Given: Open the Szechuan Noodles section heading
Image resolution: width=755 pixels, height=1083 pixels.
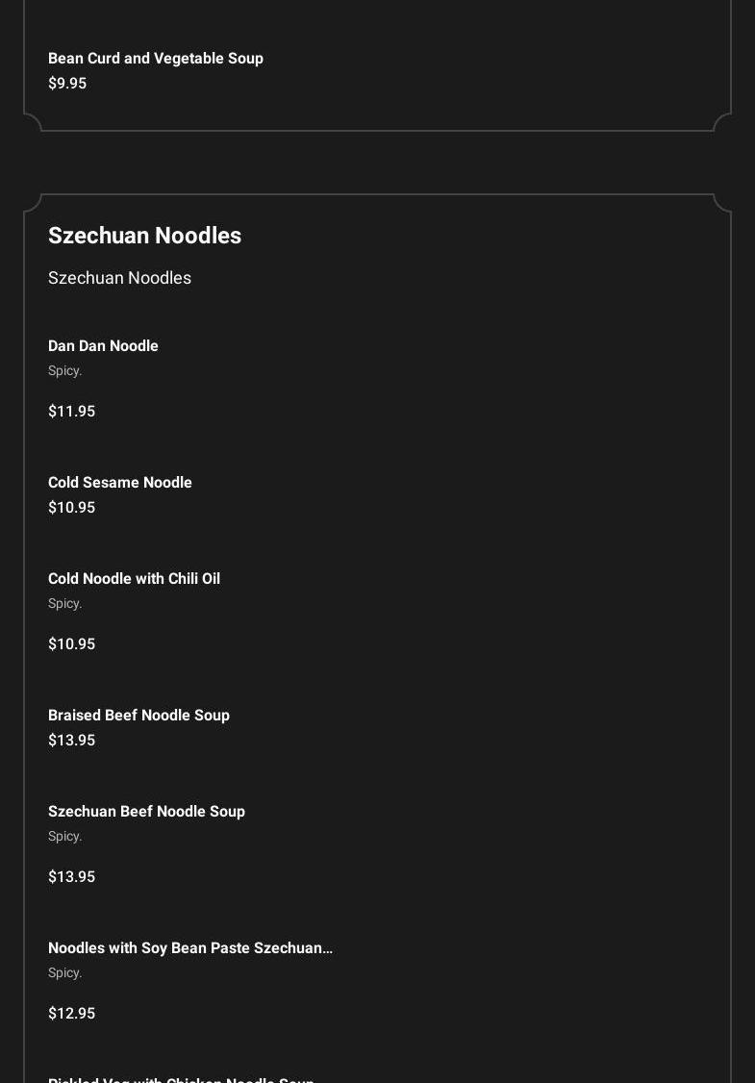Looking at the screenshot, I should [x=144, y=235].
